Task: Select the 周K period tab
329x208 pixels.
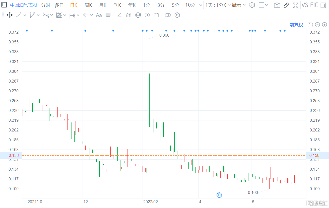Action: click(88, 5)
